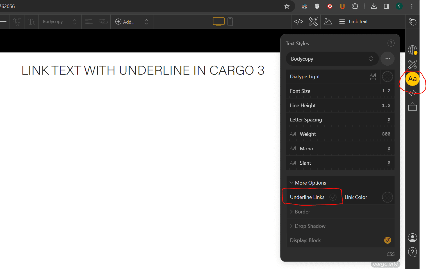Viewport: 426px width, 269px height.
Task: Open the commerce bag icon in the sidebar
Action: [x=412, y=107]
